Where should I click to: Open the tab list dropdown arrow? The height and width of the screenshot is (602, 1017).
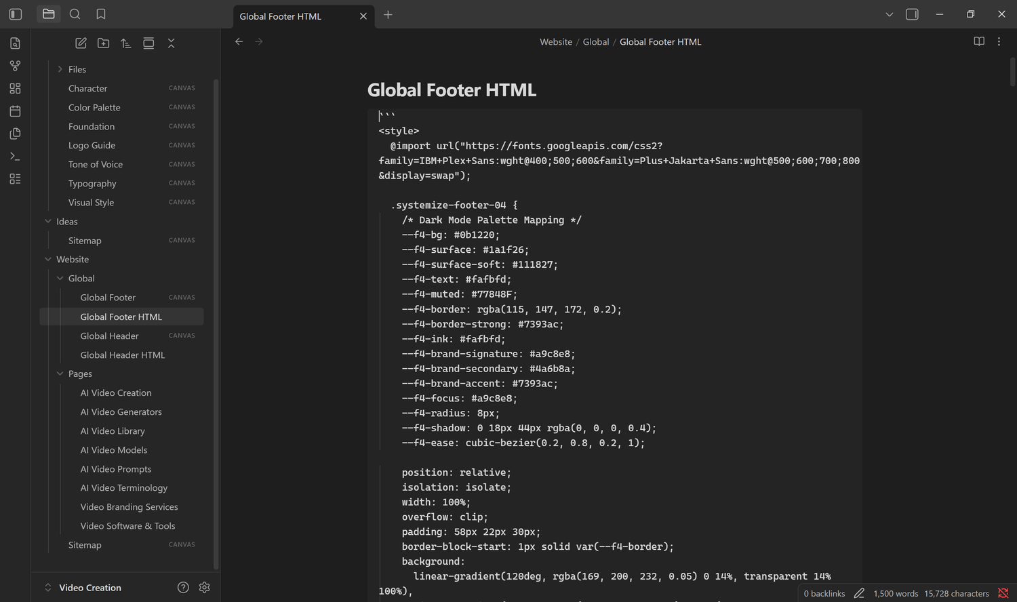pos(889,14)
